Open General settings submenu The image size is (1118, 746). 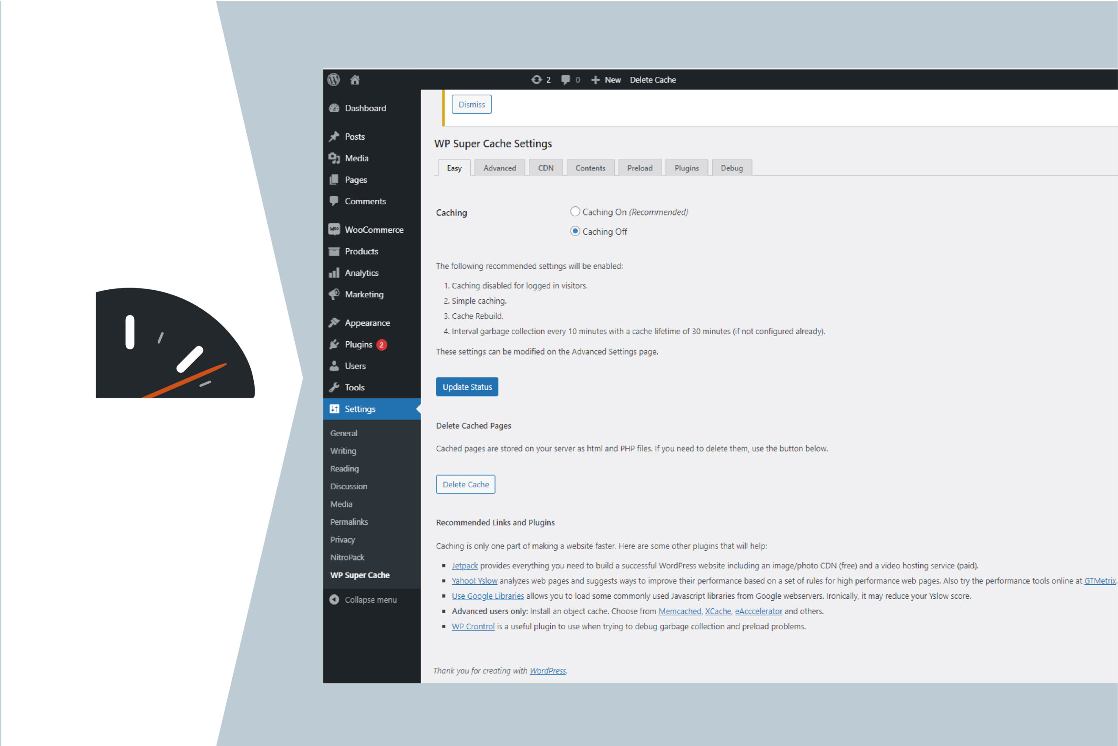(344, 433)
